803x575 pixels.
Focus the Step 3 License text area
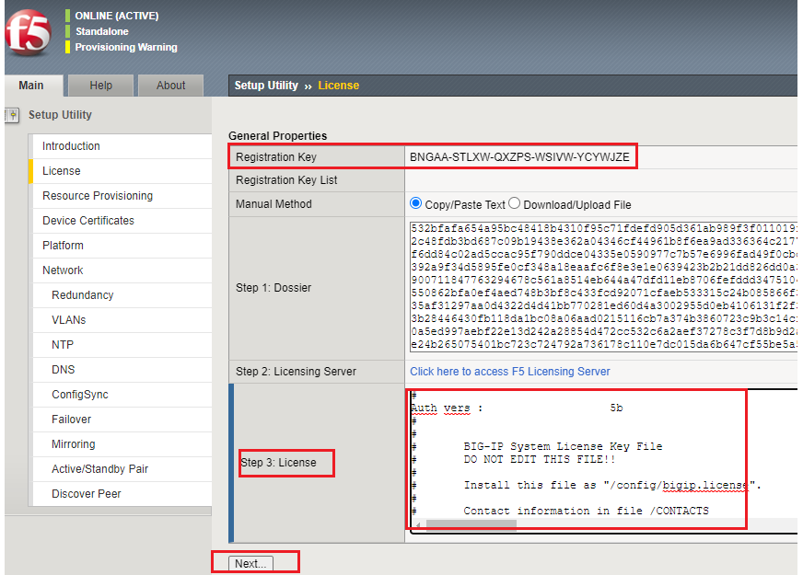coord(603,460)
